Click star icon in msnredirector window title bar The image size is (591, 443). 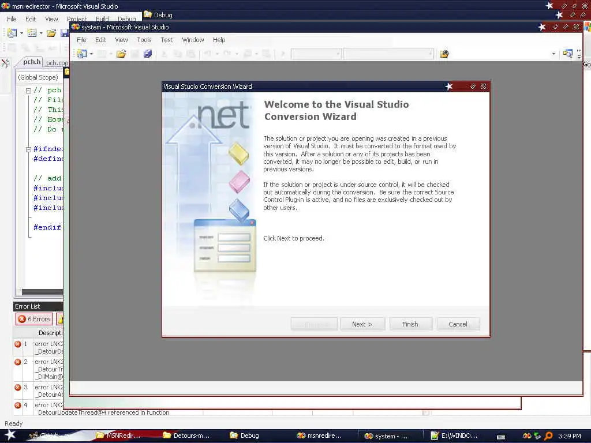549,6
